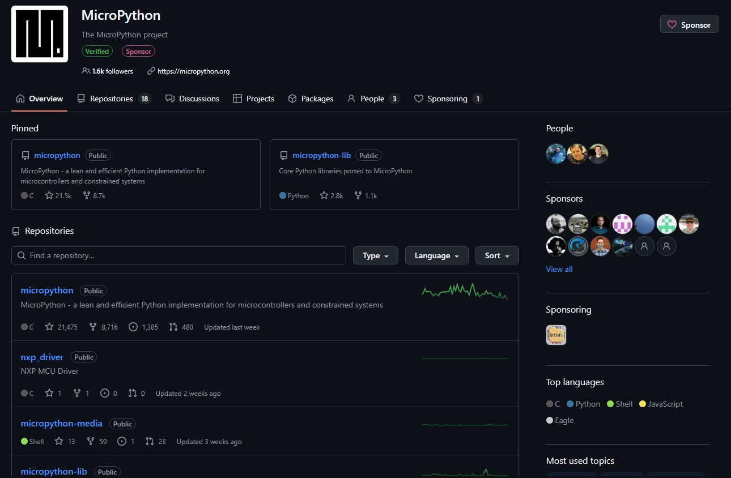Switch to the Discussions tab
The height and width of the screenshot is (478, 731).
[193, 99]
